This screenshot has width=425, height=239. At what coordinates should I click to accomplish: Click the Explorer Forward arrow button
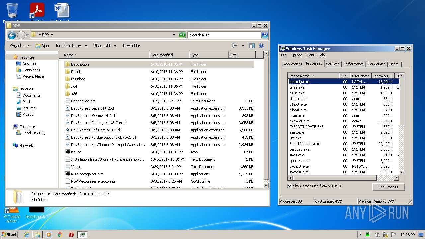(x=21, y=35)
